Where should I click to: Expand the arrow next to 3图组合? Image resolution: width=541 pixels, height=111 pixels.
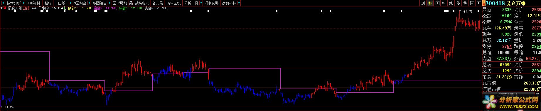[x=89, y=3]
